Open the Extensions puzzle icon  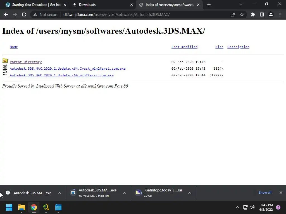point(253,14)
